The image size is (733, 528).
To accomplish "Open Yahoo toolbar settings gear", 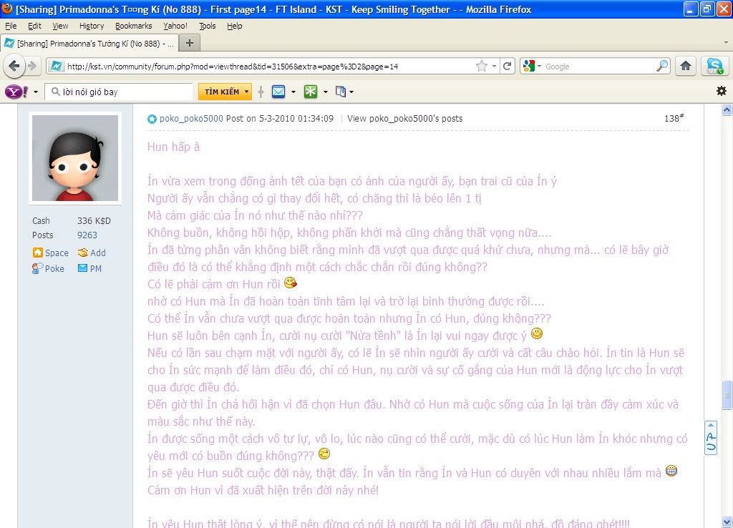I will (x=722, y=91).
